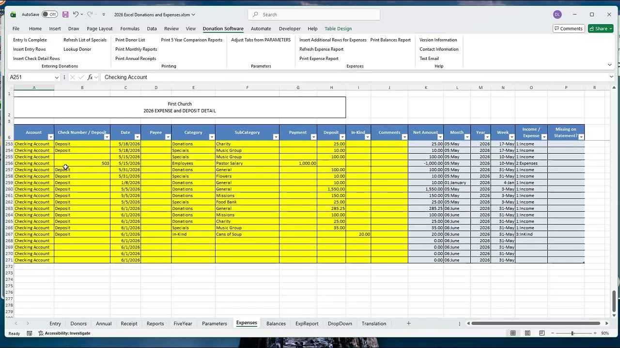Screen dimensions: 620x348
Task: Open Payment column filter dropdown
Action: (x=313, y=137)
